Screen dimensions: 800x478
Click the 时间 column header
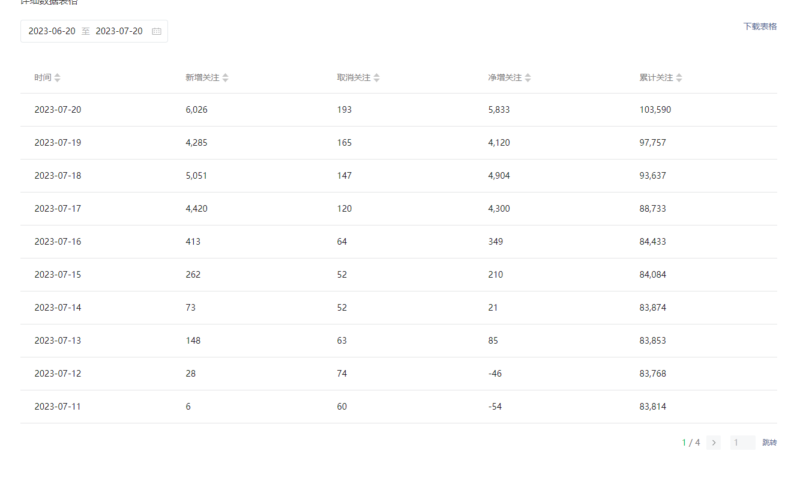[x=43, y=77]
